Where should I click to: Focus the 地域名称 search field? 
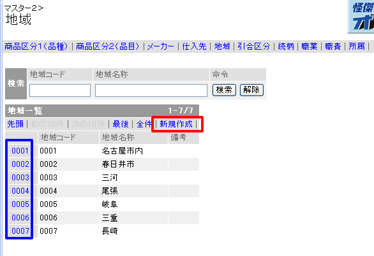click(x=151, y=90)
